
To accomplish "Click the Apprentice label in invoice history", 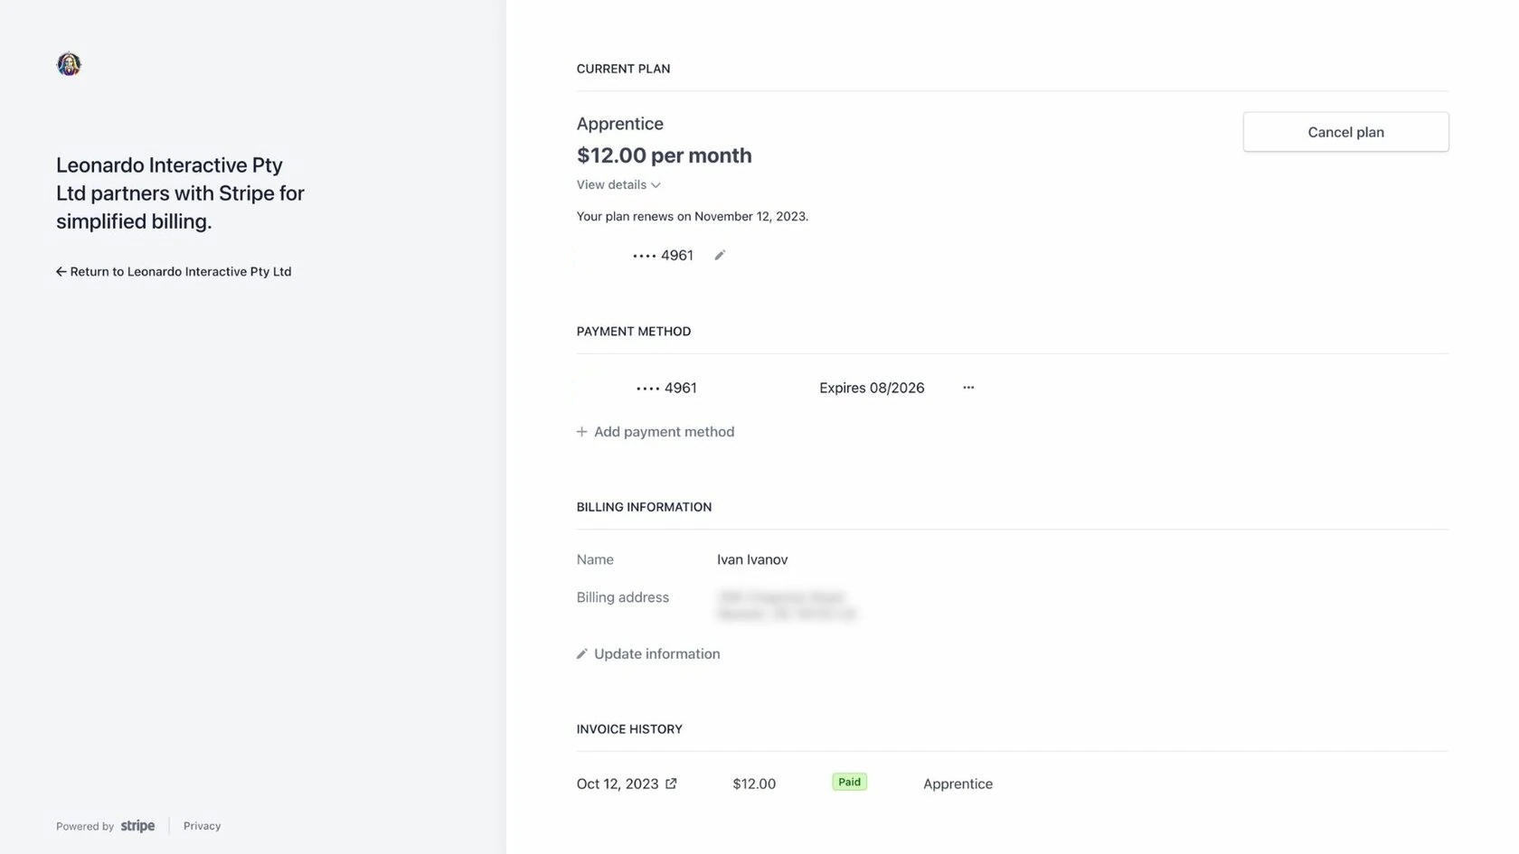I will 958,784.
